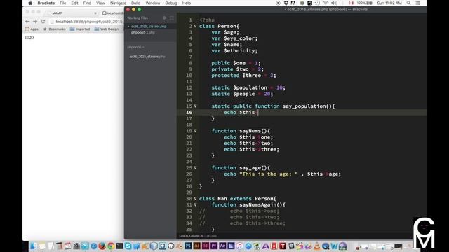Open Apps shortcut in Chrome bookmarks bar
The image size is (449, 252).
pyautogui.click(x=32, y=29)
